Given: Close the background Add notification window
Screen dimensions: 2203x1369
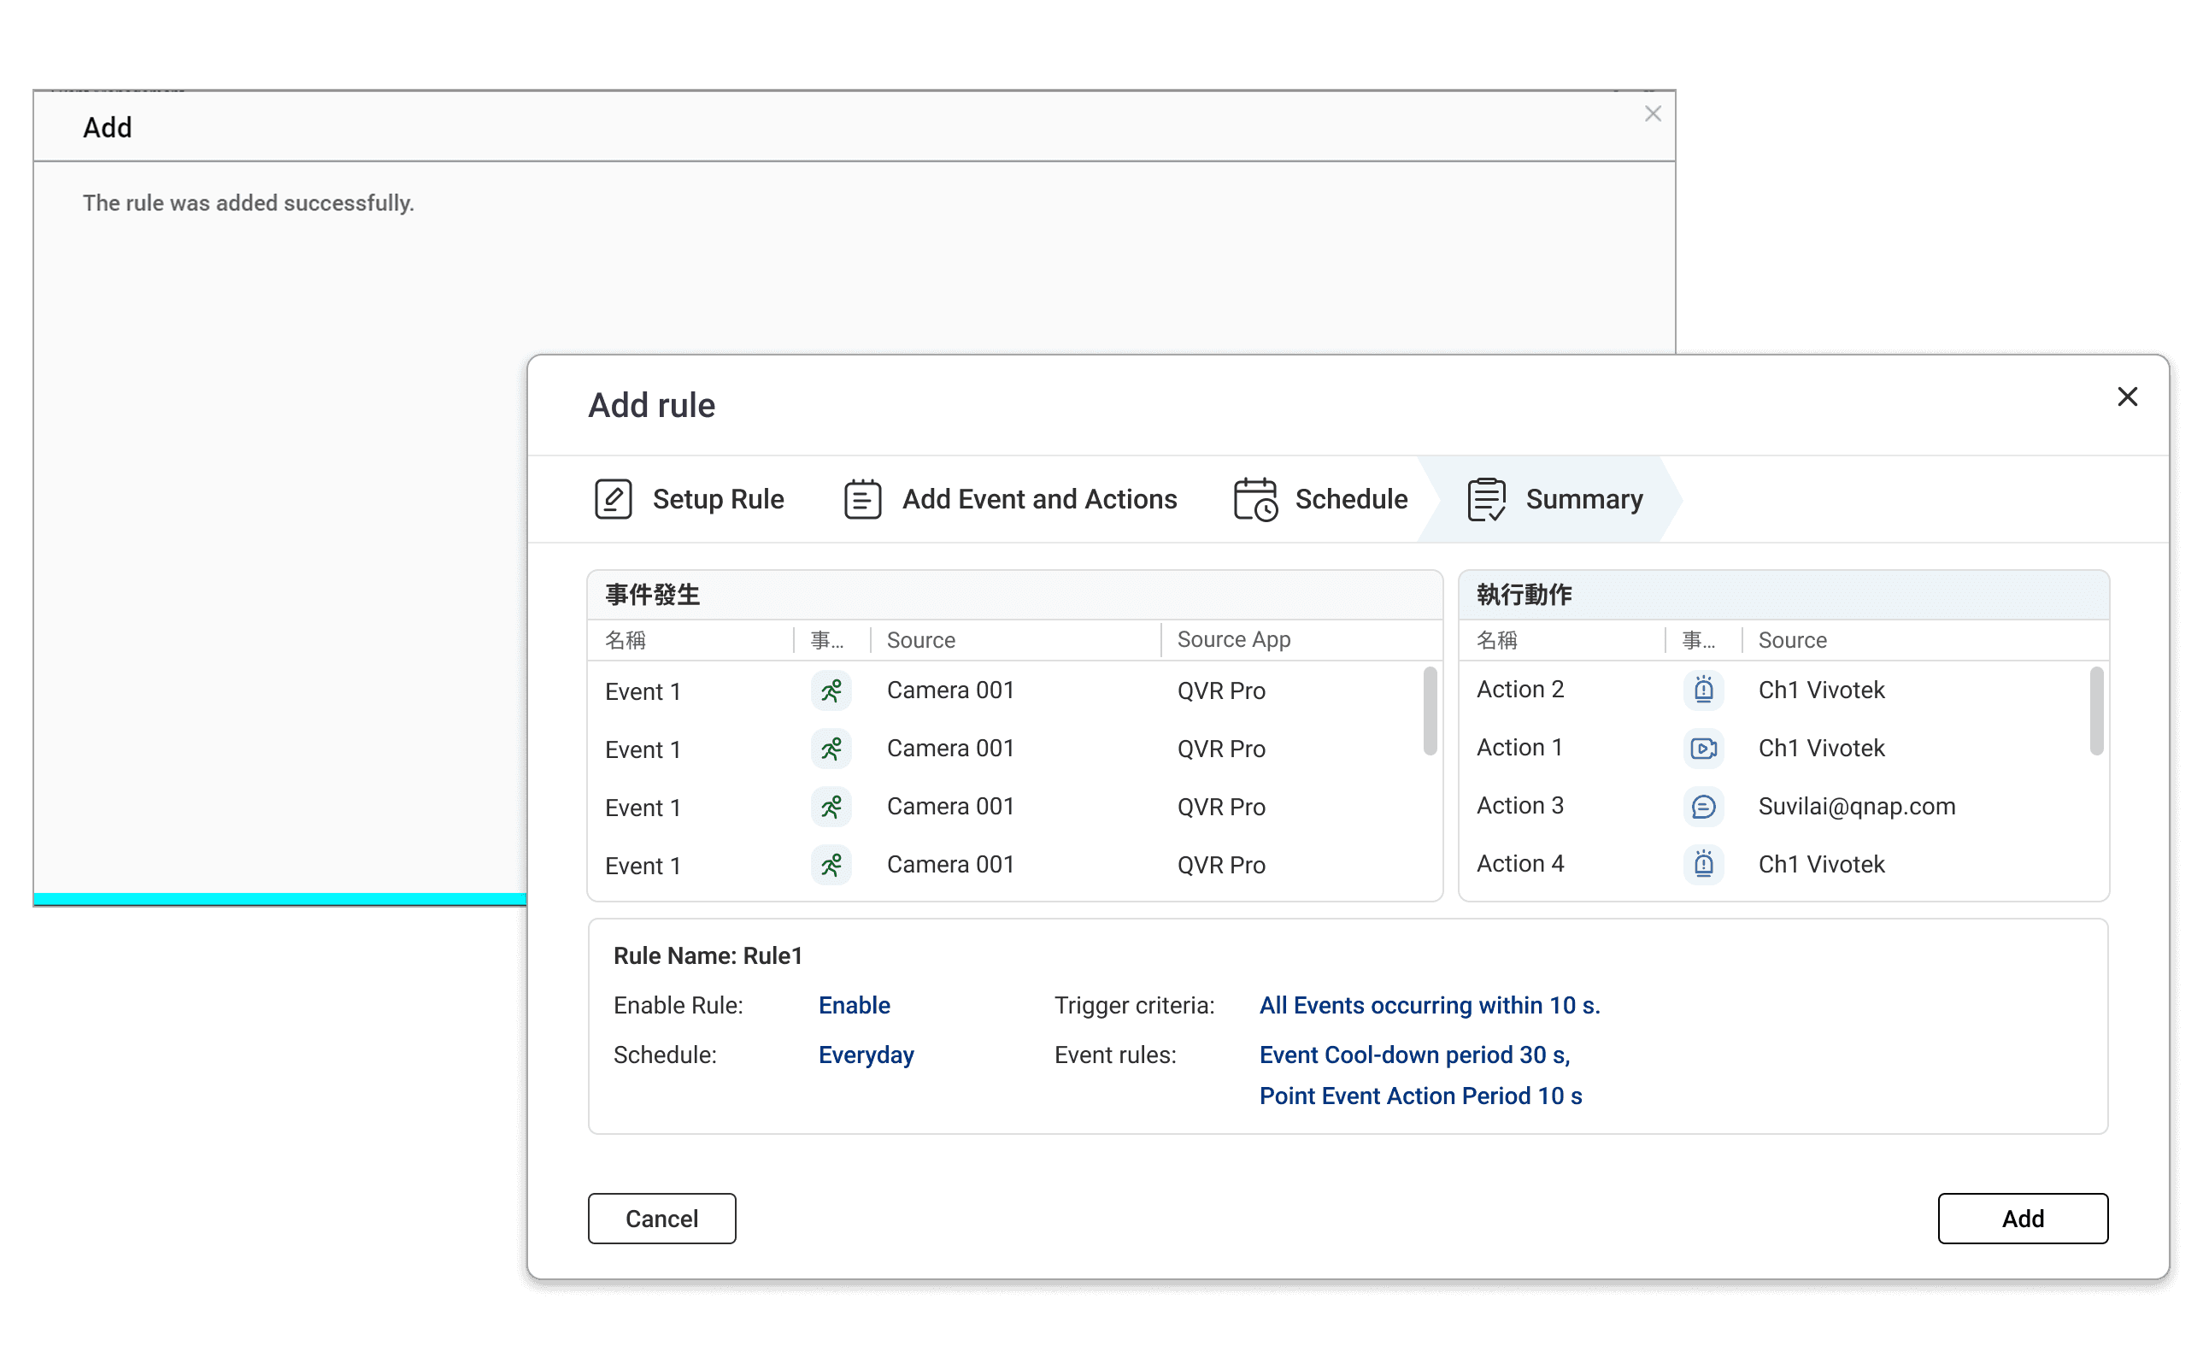Looking at the screenshot, I should 1653,115.
